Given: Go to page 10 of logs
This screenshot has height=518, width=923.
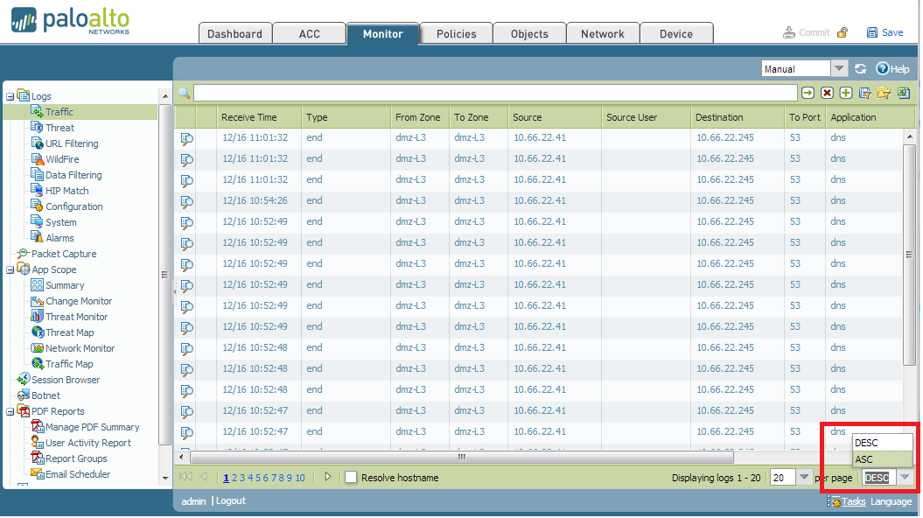Looking at the screenshot, I should point(300,478).
